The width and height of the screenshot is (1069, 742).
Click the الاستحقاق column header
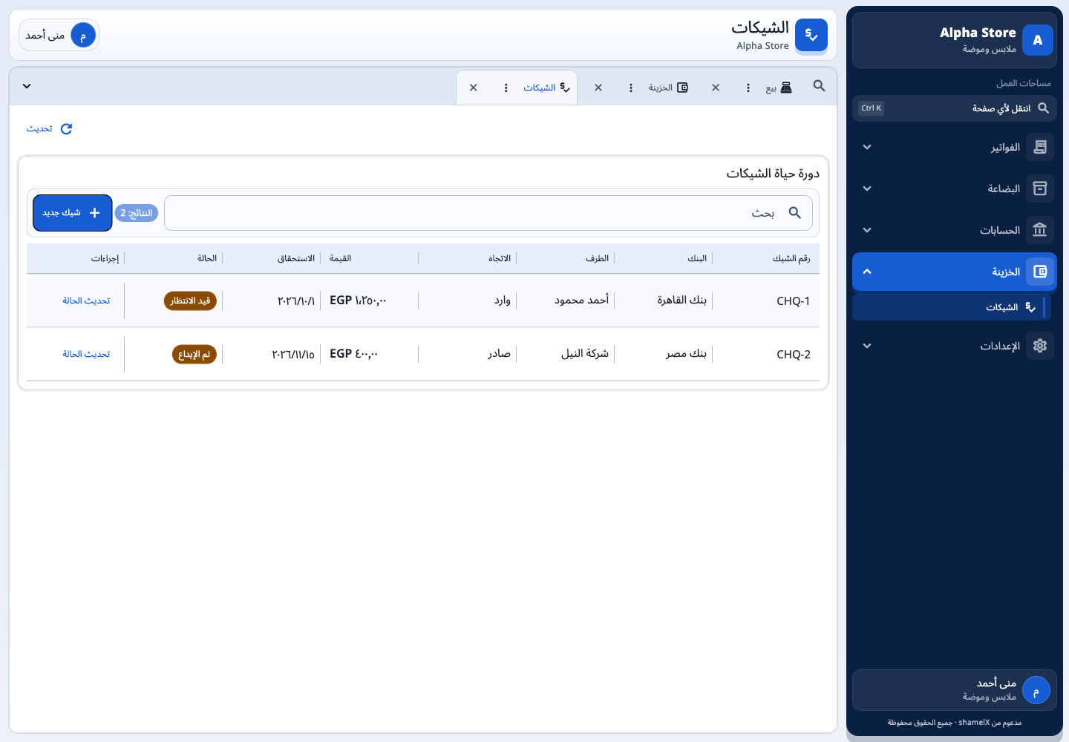(296, 258)
